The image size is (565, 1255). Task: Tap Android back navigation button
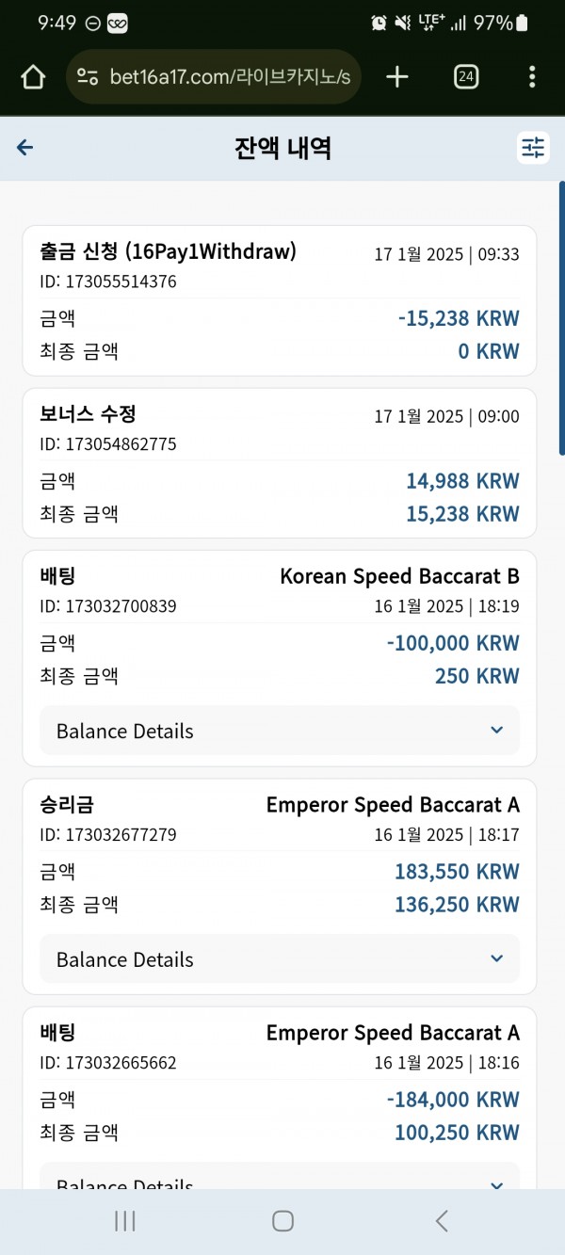click(x=442, y=1221)
